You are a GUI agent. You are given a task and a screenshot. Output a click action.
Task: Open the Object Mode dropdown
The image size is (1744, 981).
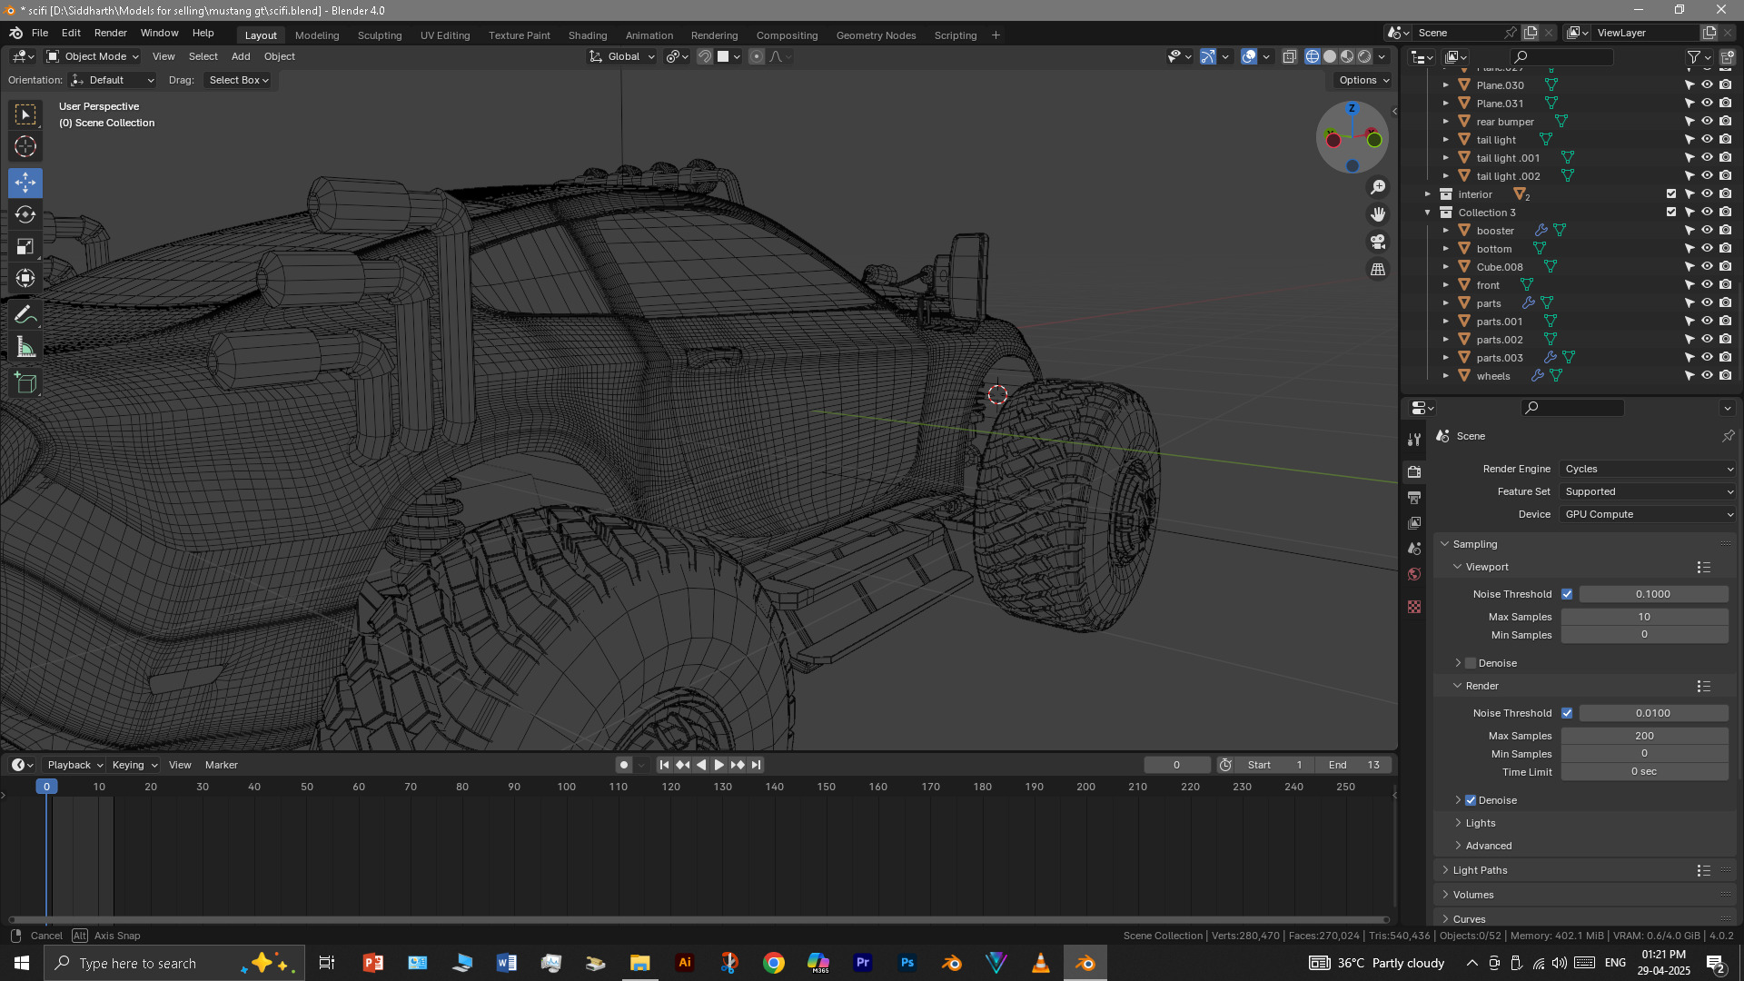click(x=93, y=56)
